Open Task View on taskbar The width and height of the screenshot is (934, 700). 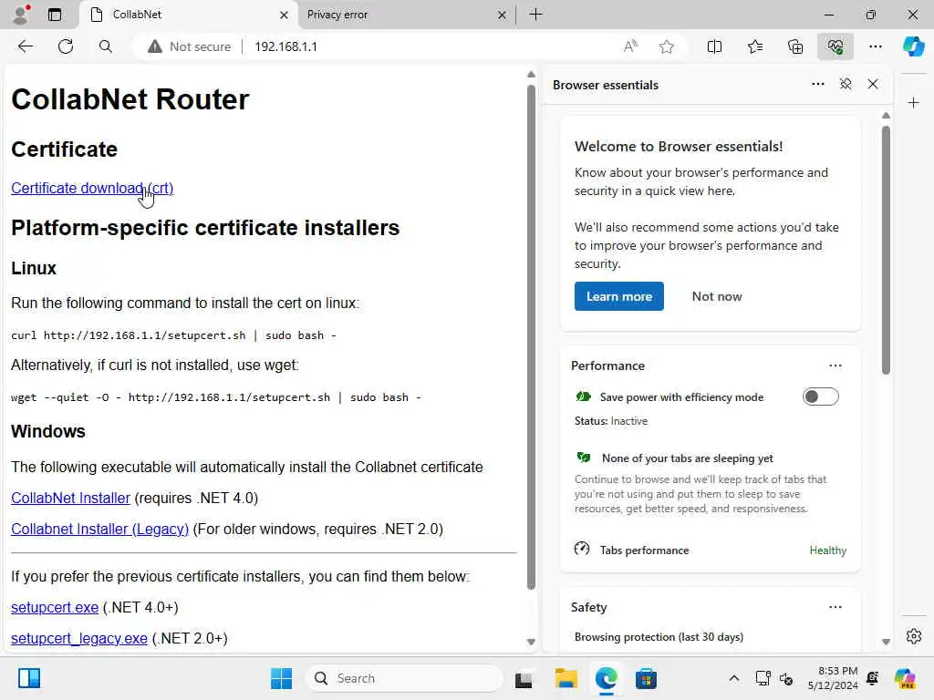[x=524, y=678]
